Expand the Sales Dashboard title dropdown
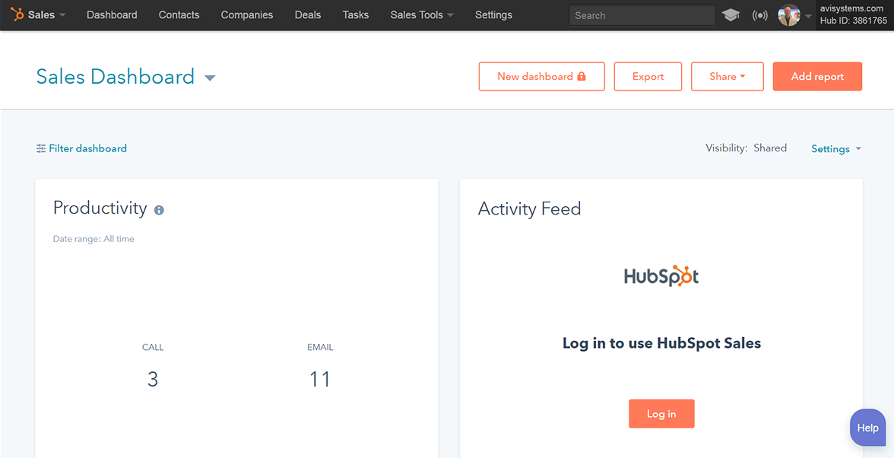 coord(210,78)
